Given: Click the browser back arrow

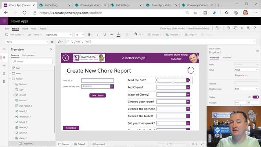Looking at the screenshot, I should click(6, 13).
